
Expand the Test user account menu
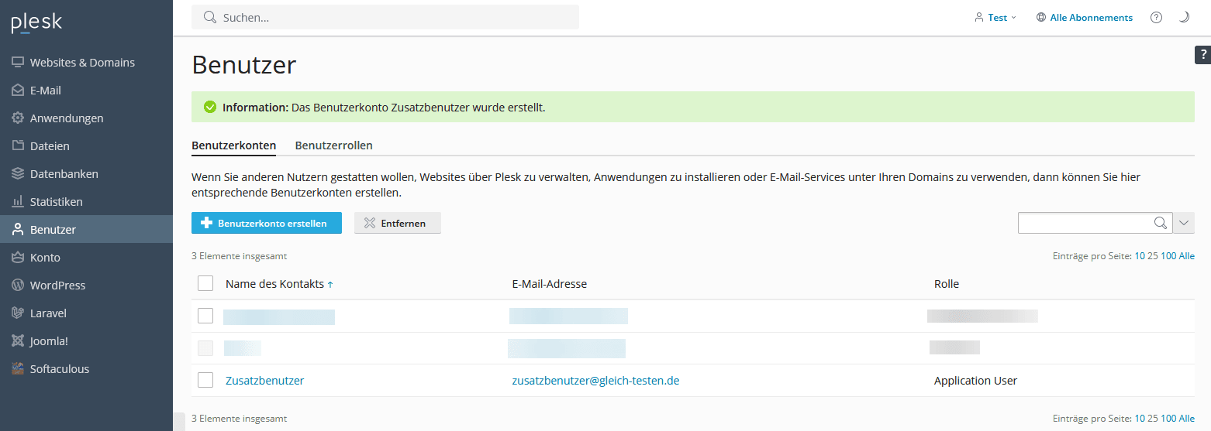click(x=995, y=18)
